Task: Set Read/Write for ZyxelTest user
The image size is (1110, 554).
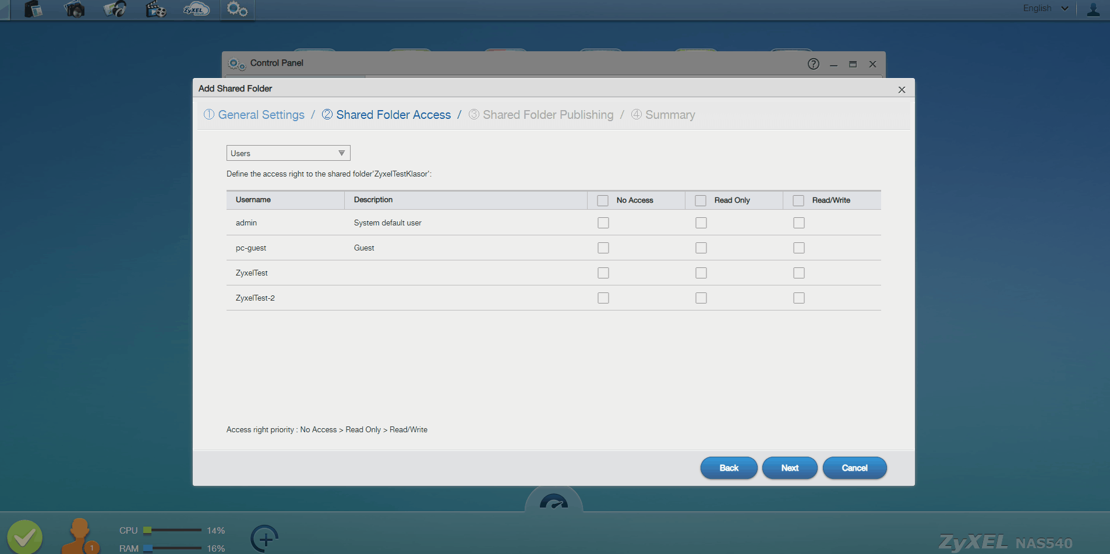Action: pos(799,273)
